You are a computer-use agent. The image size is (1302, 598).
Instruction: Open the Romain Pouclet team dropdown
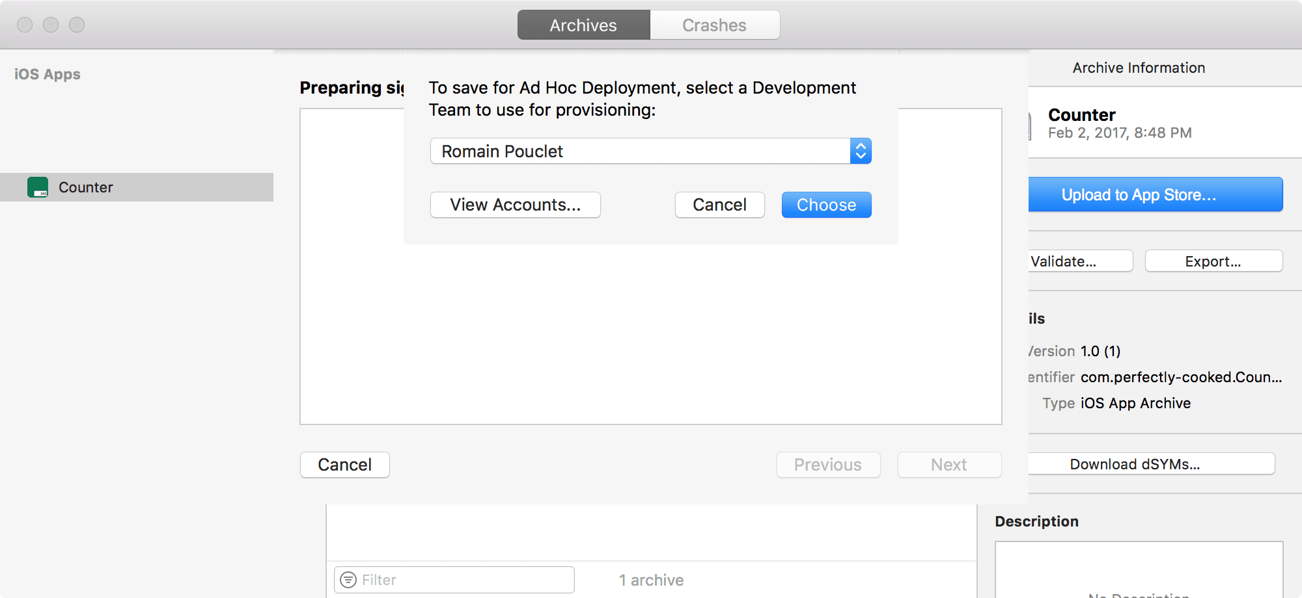pos(650,151)
